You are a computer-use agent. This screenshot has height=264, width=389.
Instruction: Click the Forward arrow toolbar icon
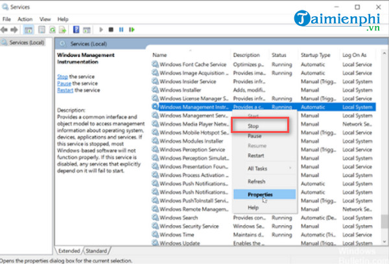click(x=14, y=30)
